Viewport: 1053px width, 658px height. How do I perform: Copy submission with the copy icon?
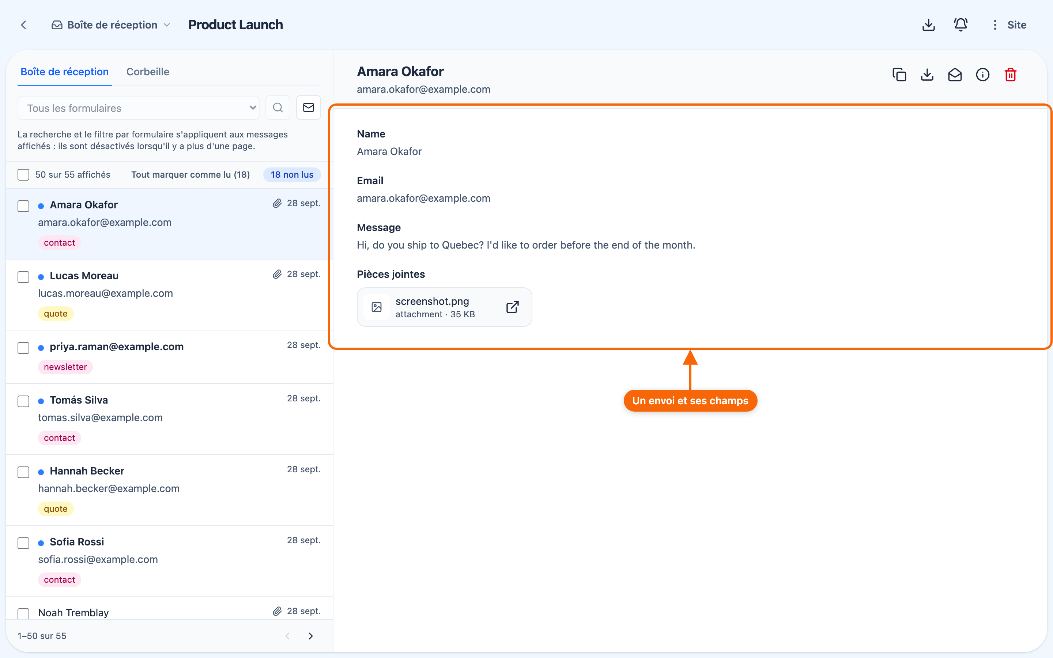click(x=899, y=75)
